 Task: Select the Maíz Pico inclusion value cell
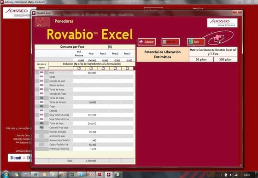coord(91,73)
